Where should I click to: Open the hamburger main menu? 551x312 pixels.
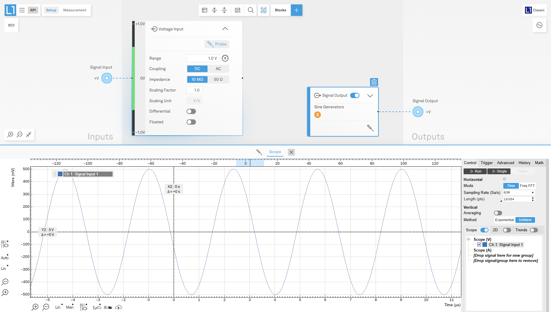[22, 10]
